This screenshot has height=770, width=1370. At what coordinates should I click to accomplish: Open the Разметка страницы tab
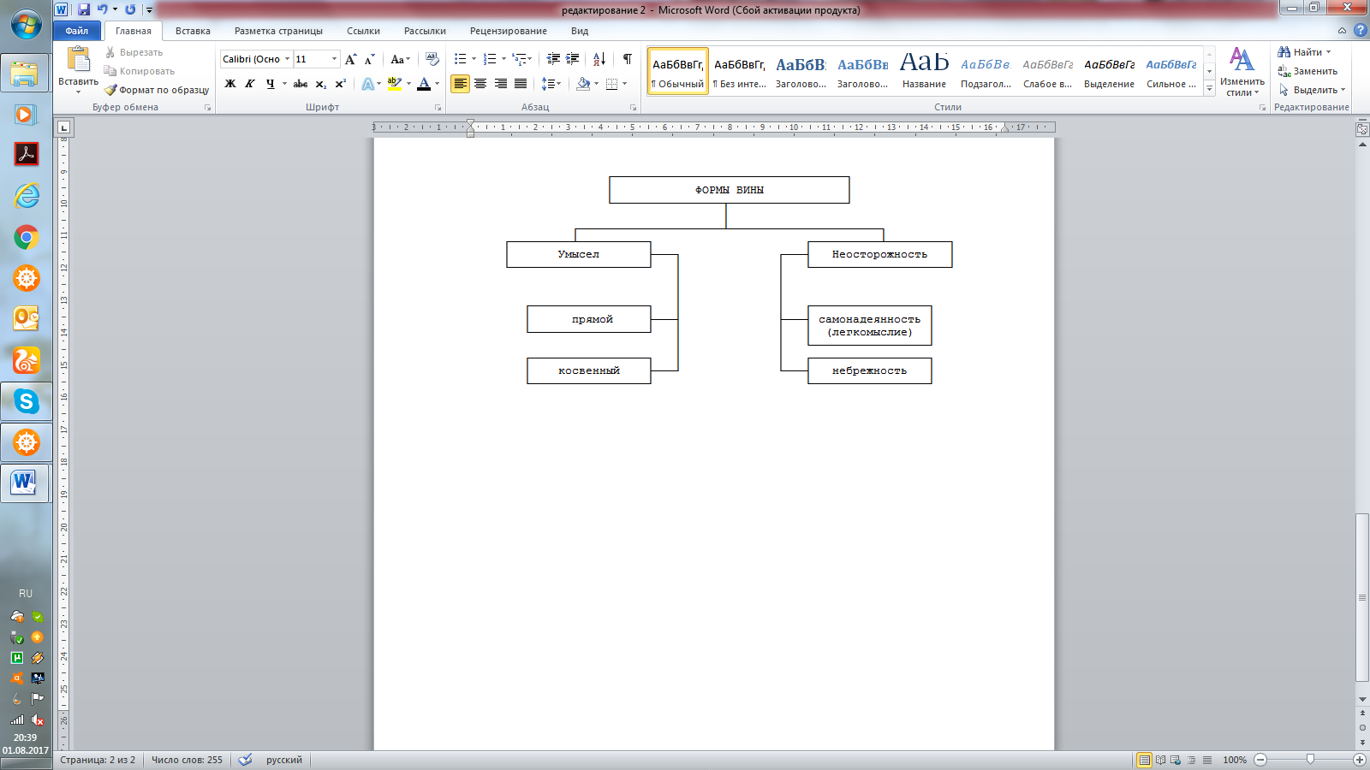(278, 31)
